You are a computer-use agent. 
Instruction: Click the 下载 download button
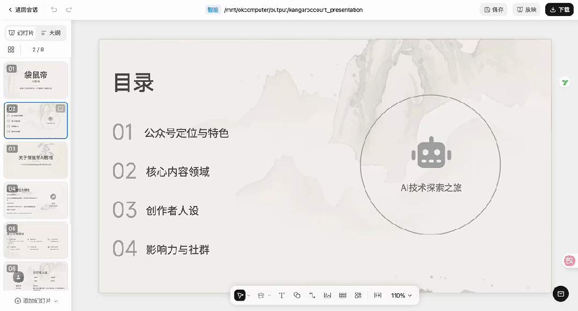point(559,9)
